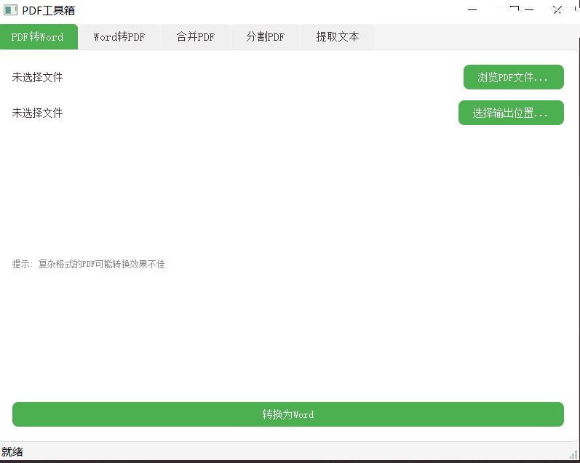Viewport: 580px width, 463px height.
Task: Open the Word转PDF tab
Action: [119, 37]
